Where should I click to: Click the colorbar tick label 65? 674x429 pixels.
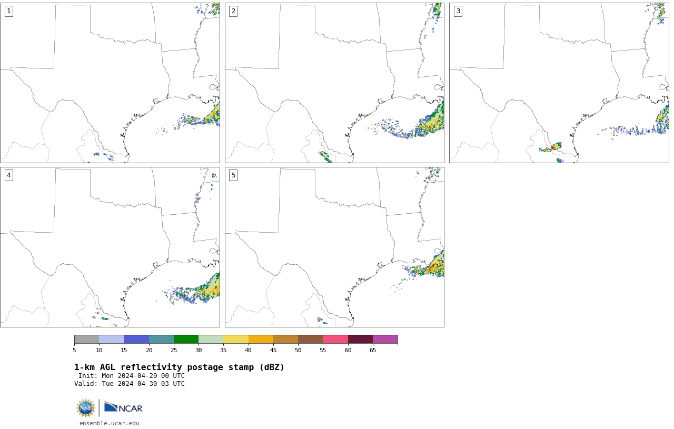pos(373,351)
